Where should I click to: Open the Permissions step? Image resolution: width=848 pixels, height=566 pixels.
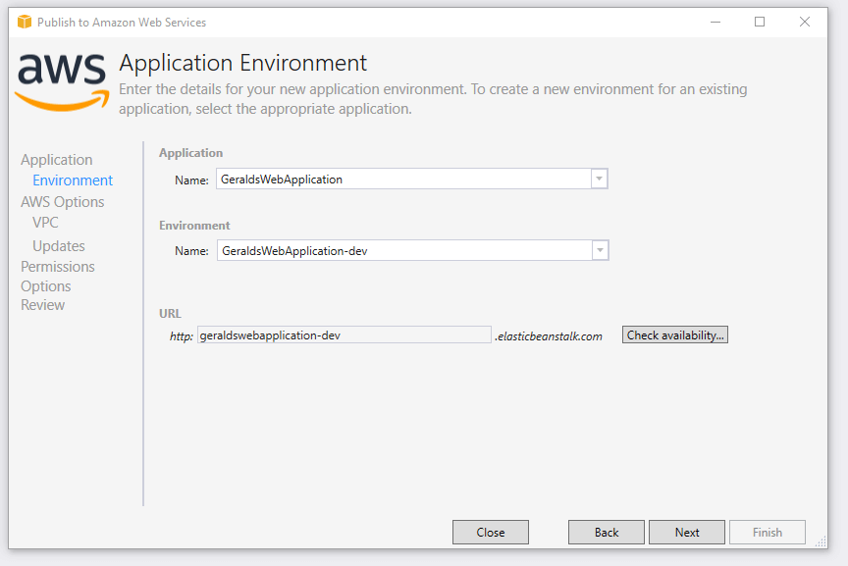[x=58, y=267]
